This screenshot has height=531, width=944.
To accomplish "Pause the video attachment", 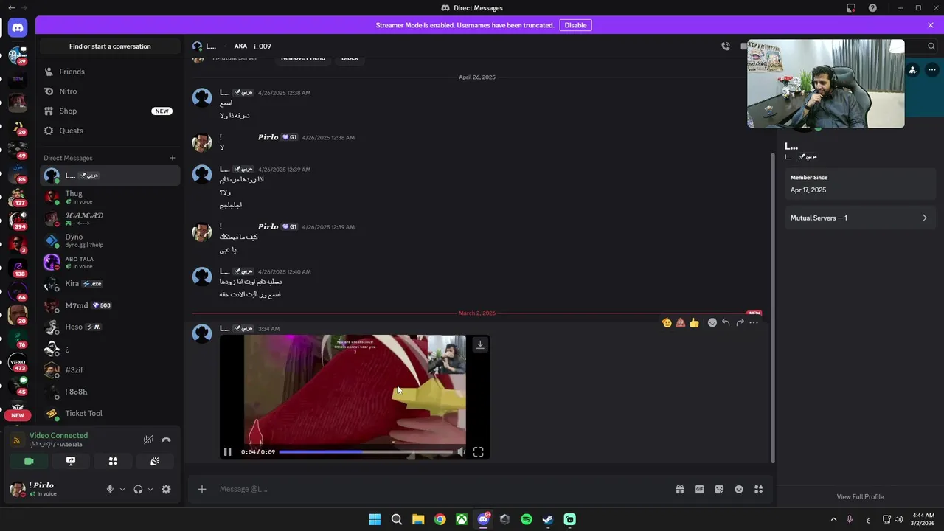I will point(228,452).
